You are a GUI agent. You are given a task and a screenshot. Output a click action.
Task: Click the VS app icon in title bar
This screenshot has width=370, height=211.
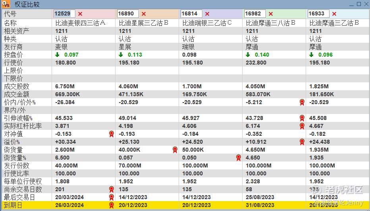[x=6, y=4]
